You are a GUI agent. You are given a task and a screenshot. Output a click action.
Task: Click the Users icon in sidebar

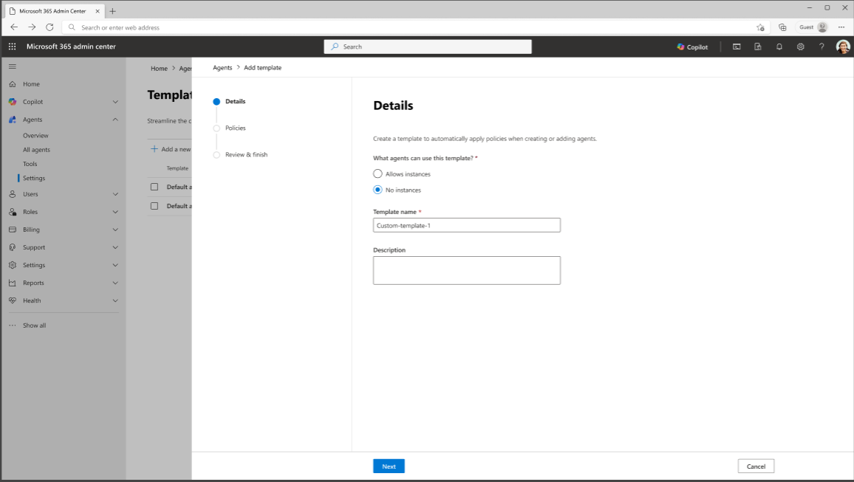point(13,194)
